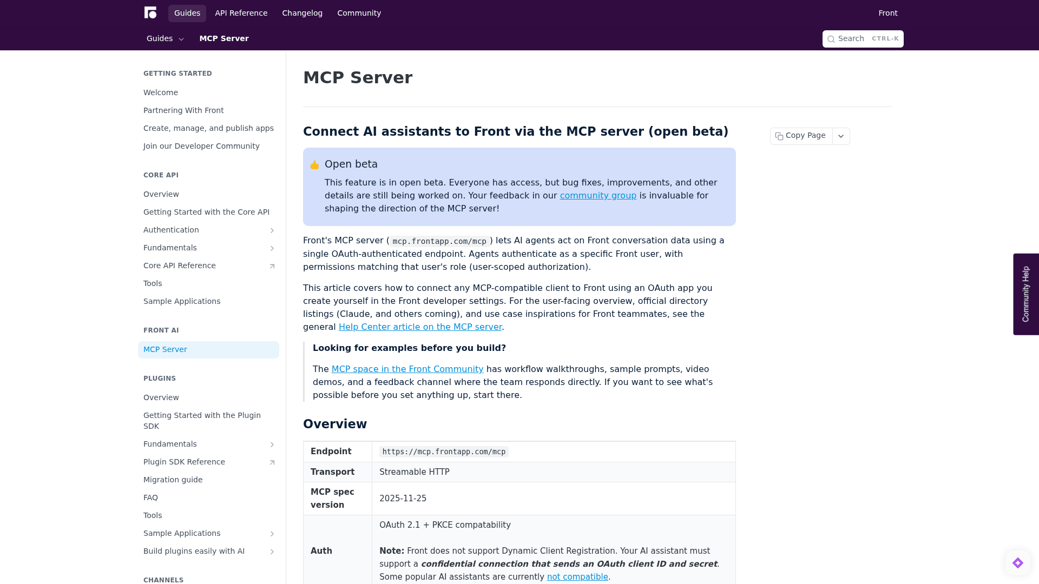Viewport: 1039px width, 584px height.
Task: Click the Copy Page button
Action: pos(801,136)
